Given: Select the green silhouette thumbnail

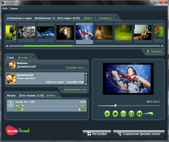Looking at the screenshot, I should coord(11,32).
